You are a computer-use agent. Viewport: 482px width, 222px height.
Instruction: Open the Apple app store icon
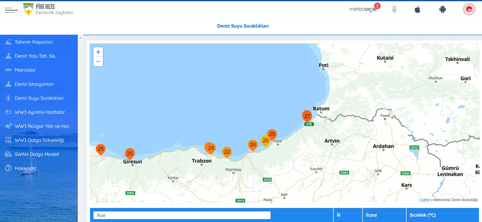coord(417,9)
